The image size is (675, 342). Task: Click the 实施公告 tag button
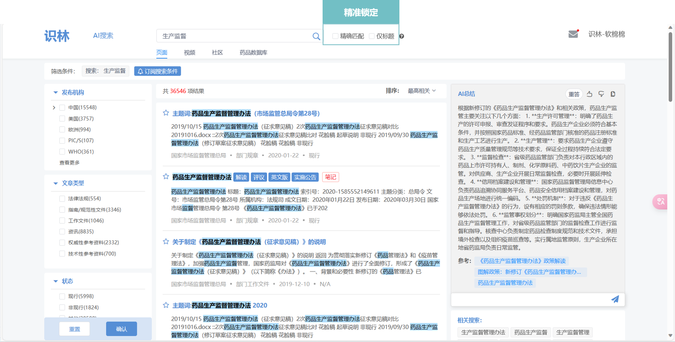coord(305,177)
